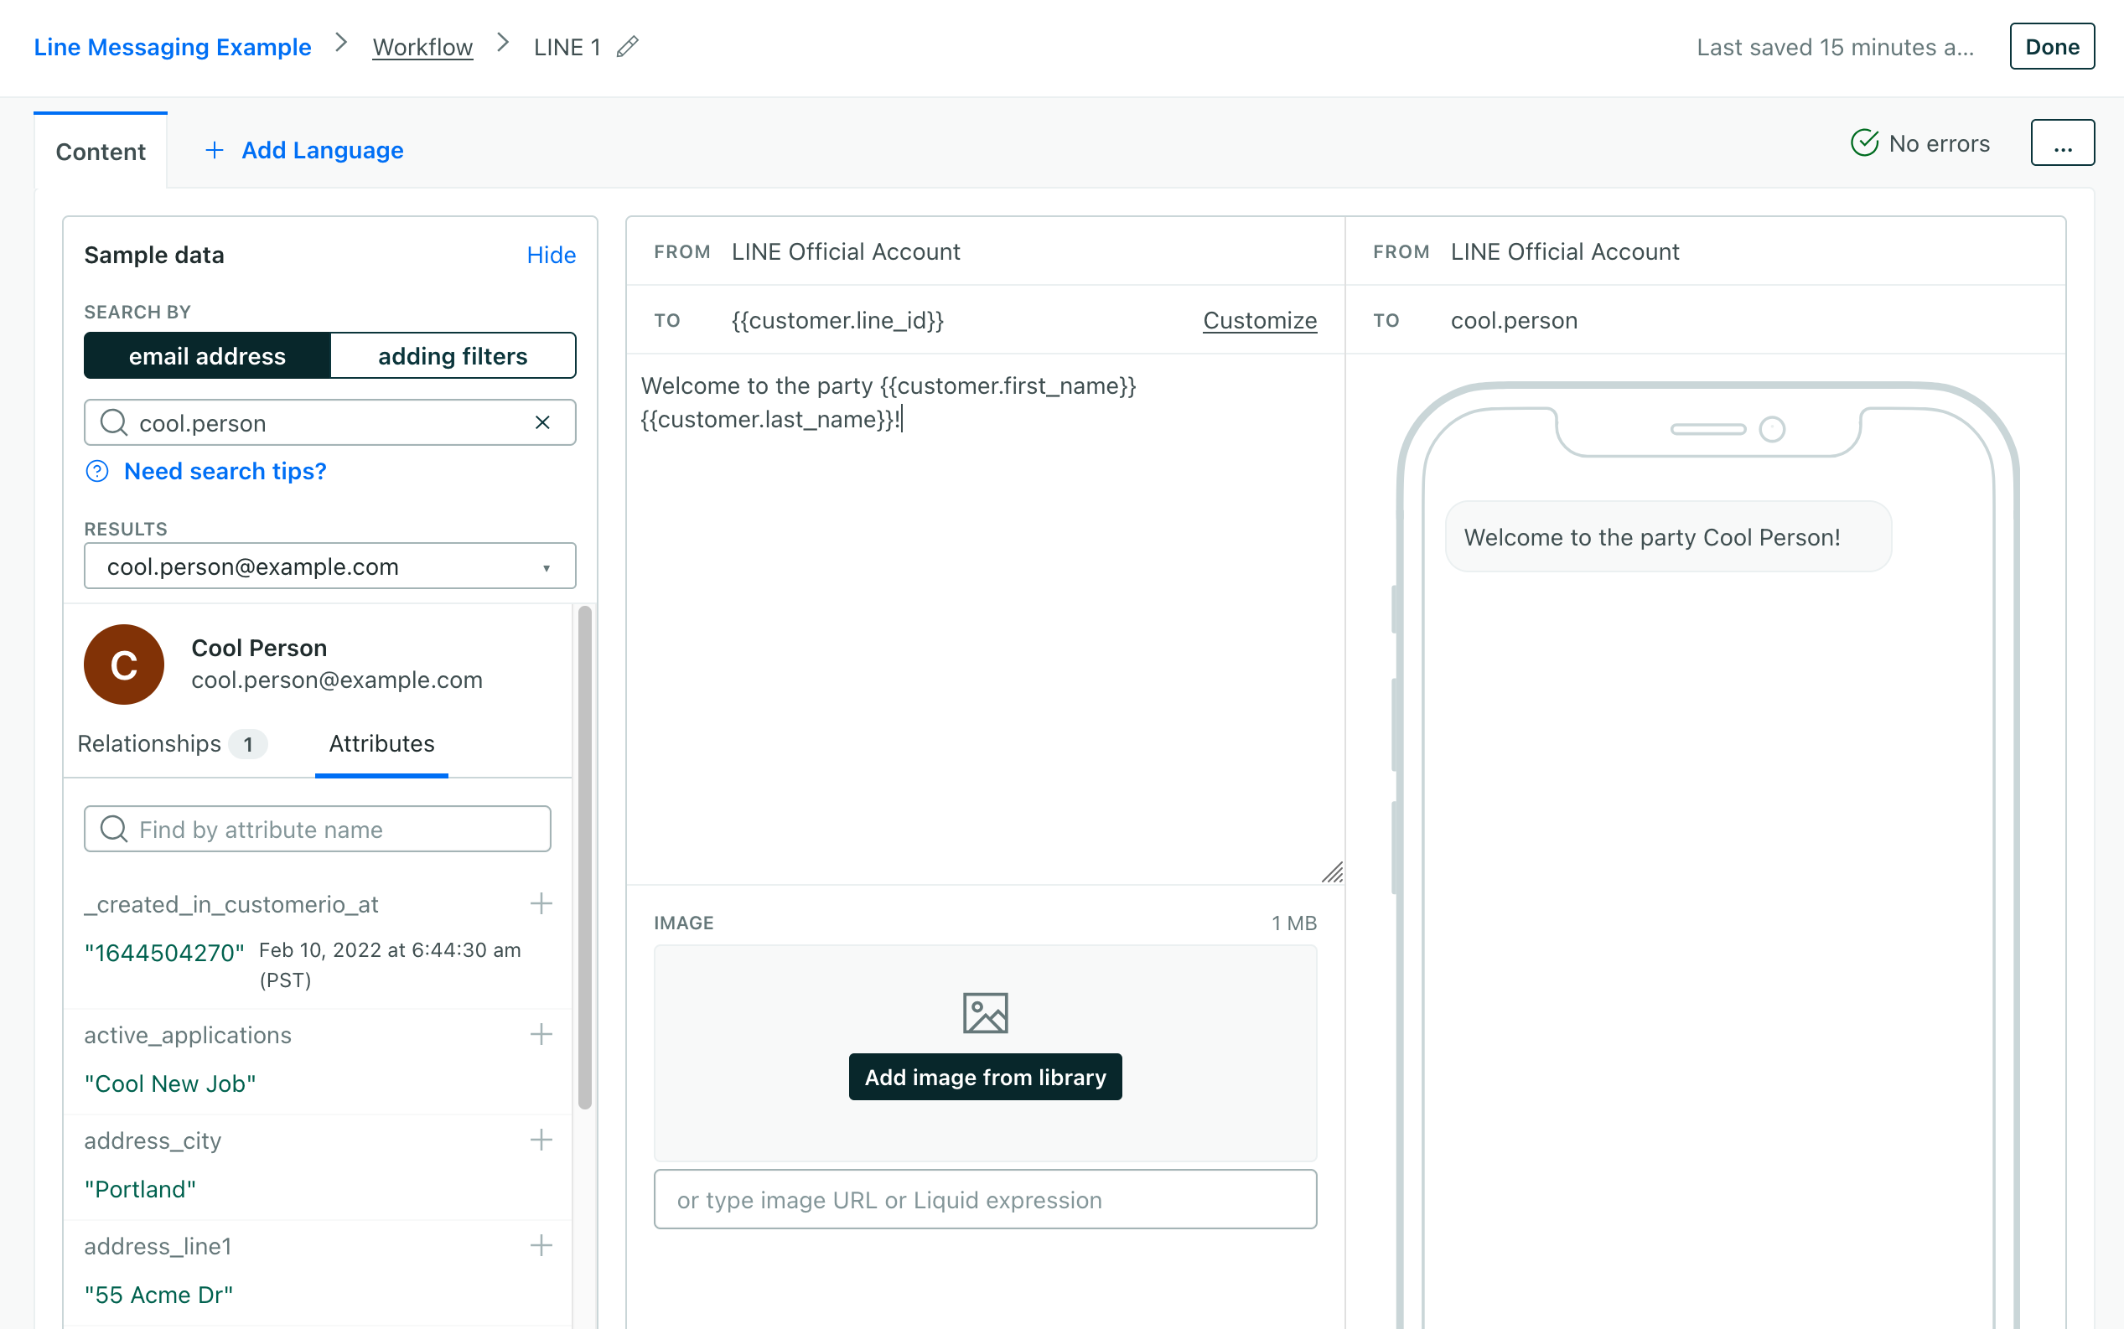Focus the image URL or Liquid expression field

click(x=985, y=1200)
